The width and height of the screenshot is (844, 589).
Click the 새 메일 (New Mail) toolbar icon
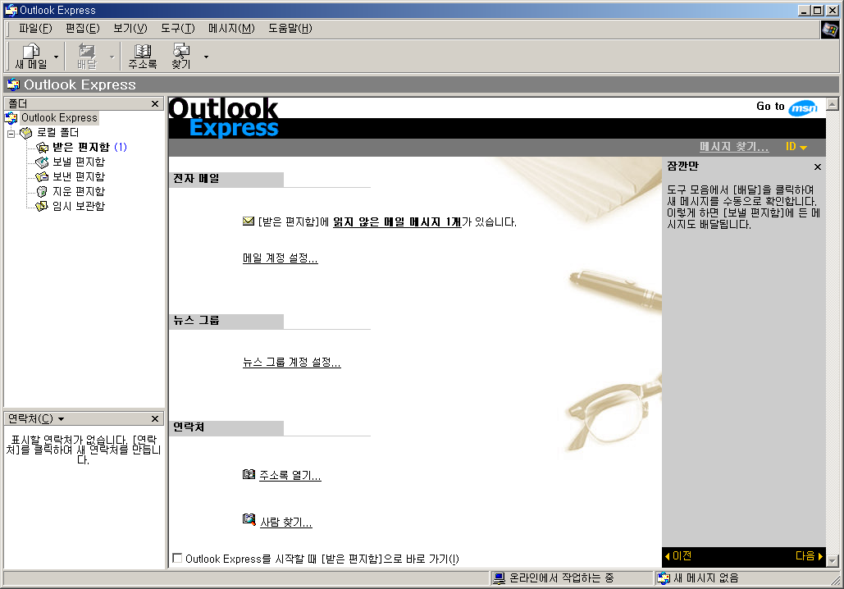[30, 56]
